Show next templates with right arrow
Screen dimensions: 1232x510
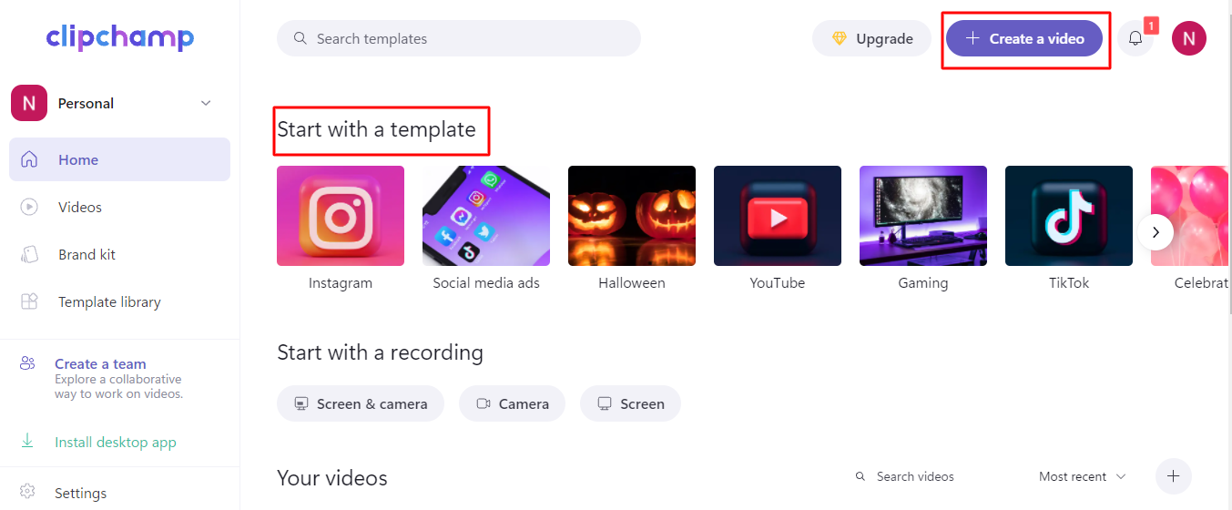[1156, 232]
